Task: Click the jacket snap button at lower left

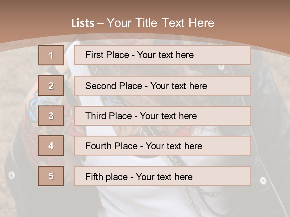Action: (11, 175)
